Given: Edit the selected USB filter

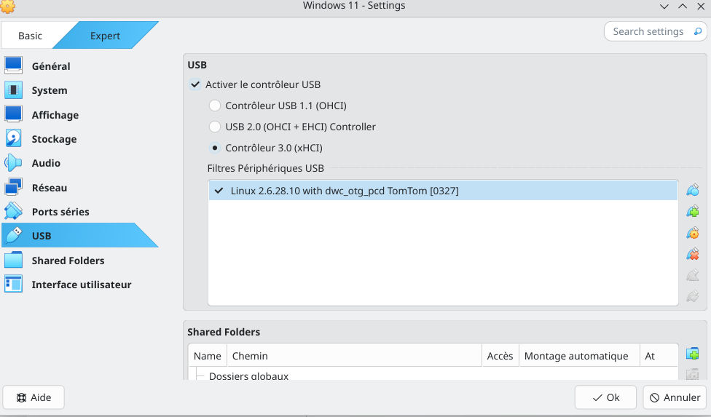Looking at the screenshot, I should click(x=693, y=234).
